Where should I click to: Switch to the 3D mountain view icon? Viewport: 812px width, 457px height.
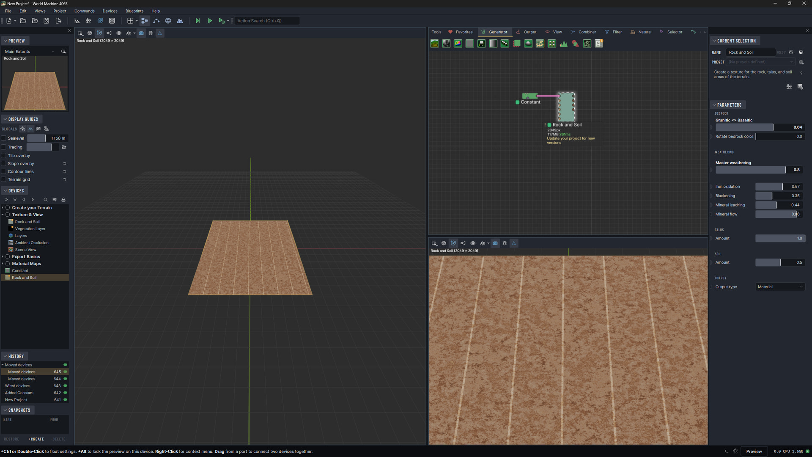click(180, 21)
